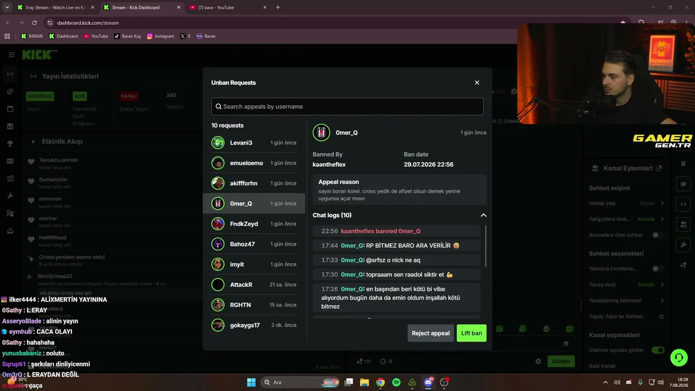Open emoji picker in chat input

566,343
